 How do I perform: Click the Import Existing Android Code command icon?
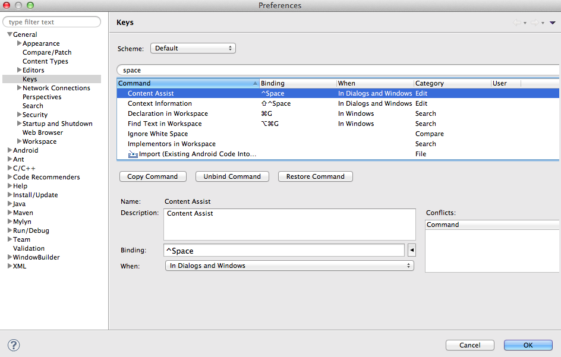point(133,153)
